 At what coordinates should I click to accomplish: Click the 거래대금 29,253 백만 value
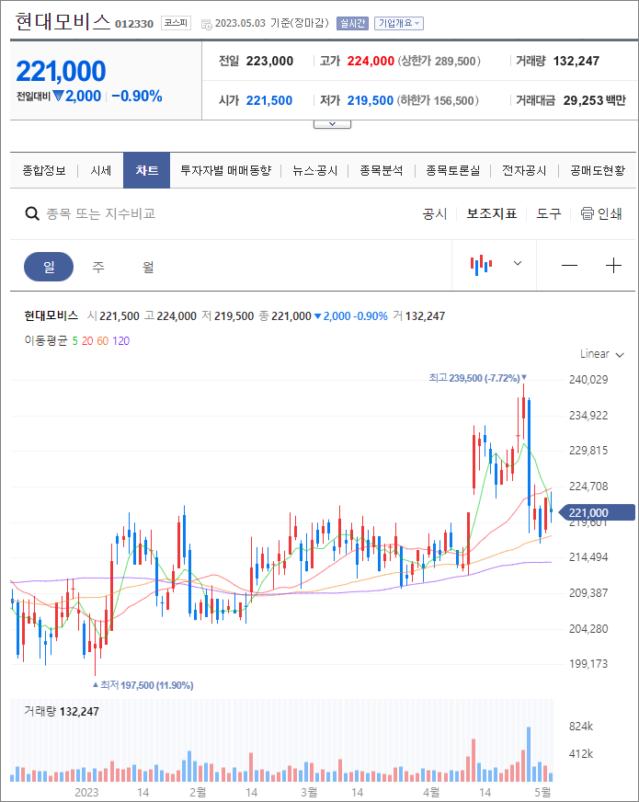pos(595,100)
